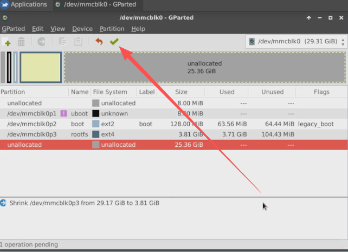
Task: Click the Label column header
Action: click(147, 92)
